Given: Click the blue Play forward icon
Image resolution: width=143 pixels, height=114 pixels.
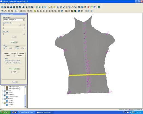Looking at the screenshot, I should coord(89,11).
